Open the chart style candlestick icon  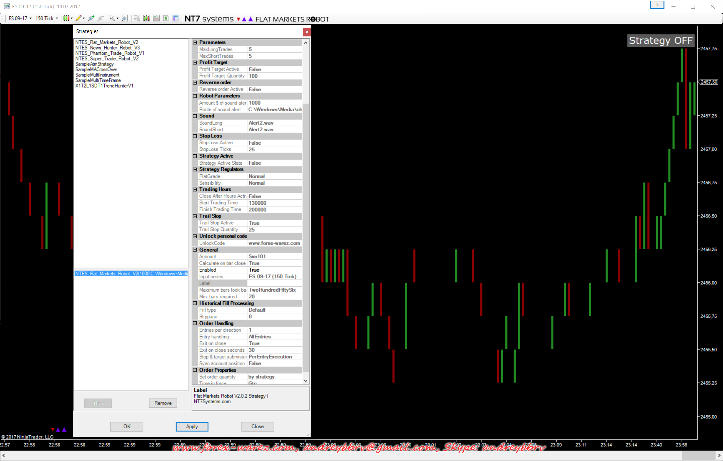(x=67, y=18)
